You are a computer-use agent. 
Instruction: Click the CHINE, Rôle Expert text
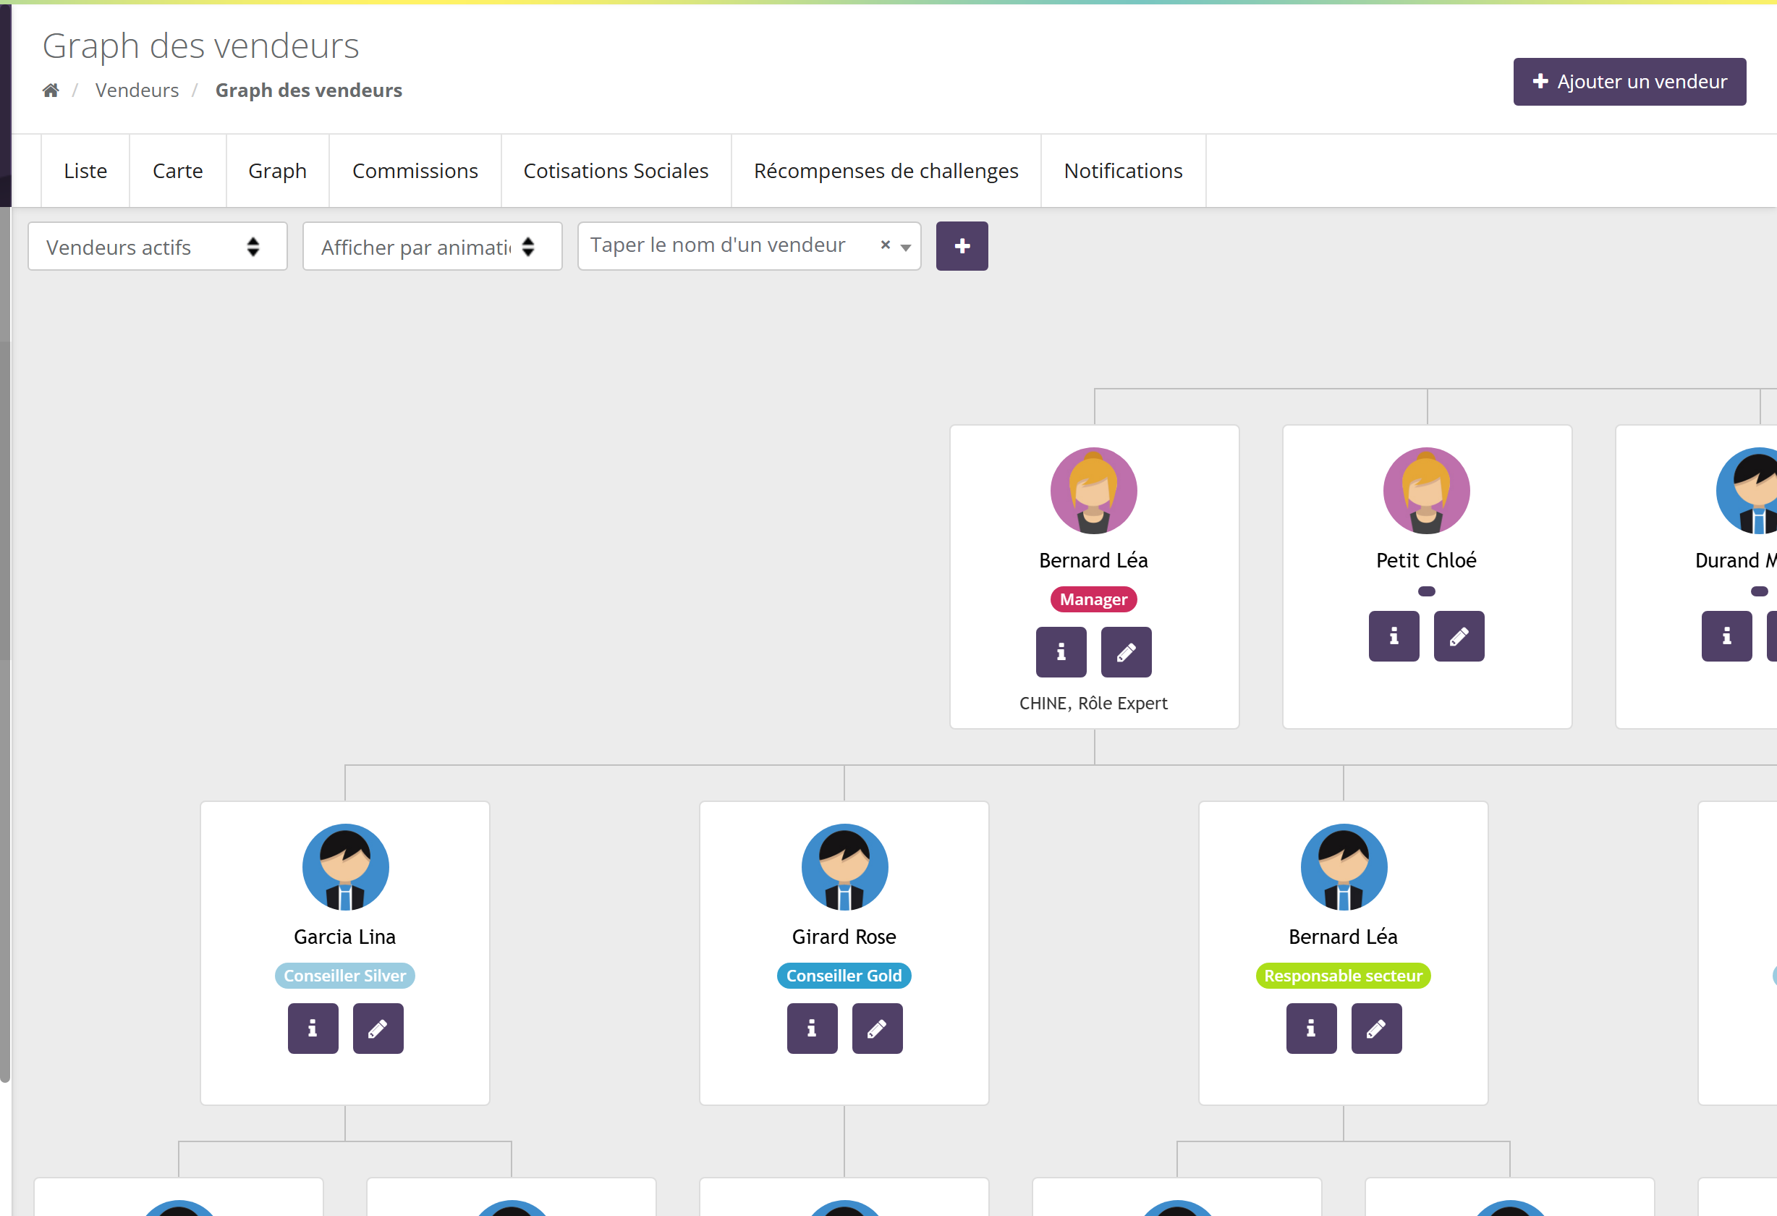(x=1093, y=703)
